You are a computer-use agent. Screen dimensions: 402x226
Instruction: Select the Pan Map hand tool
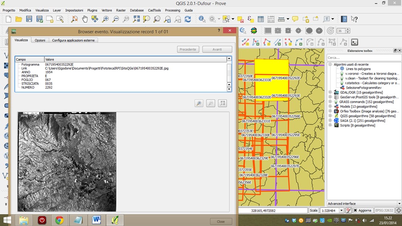click(x=85, y=19)
